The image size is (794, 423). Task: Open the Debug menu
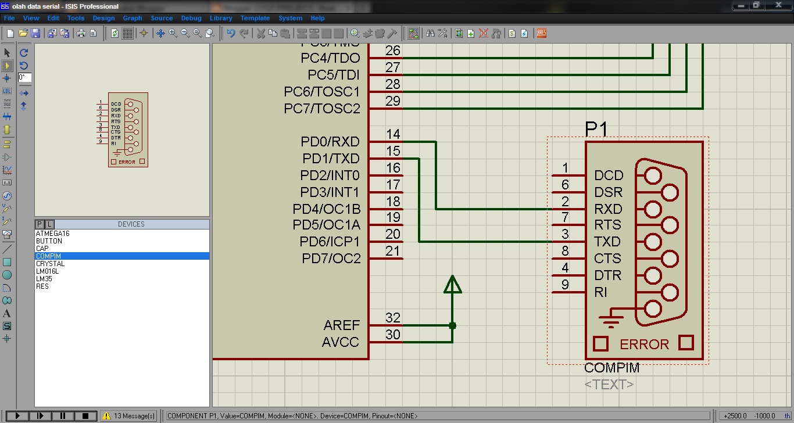click(191, 18)
